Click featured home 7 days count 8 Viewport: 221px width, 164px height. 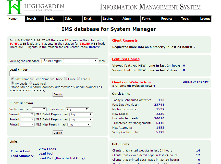click(x=184, y=70)
